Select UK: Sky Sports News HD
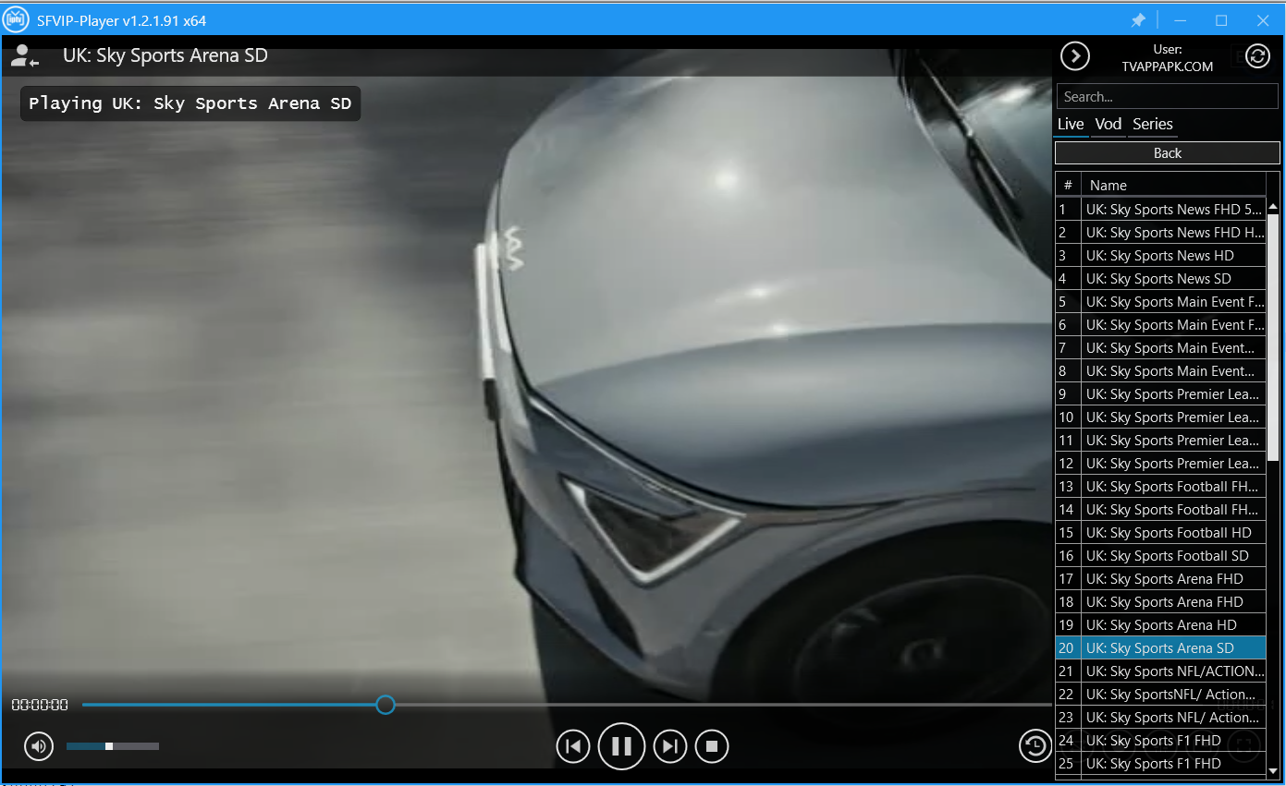This screenshot has width=1286, height=786. pyautogui.click(x=1161, y=256)
